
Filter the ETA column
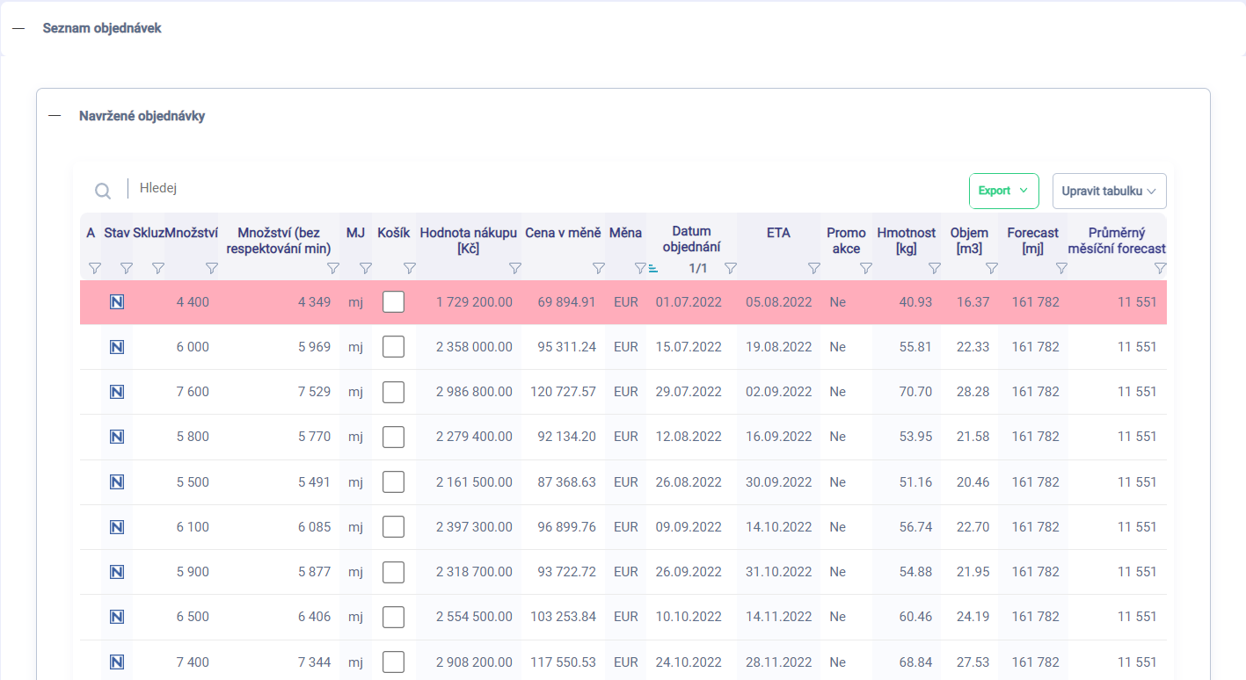[813, 268]
